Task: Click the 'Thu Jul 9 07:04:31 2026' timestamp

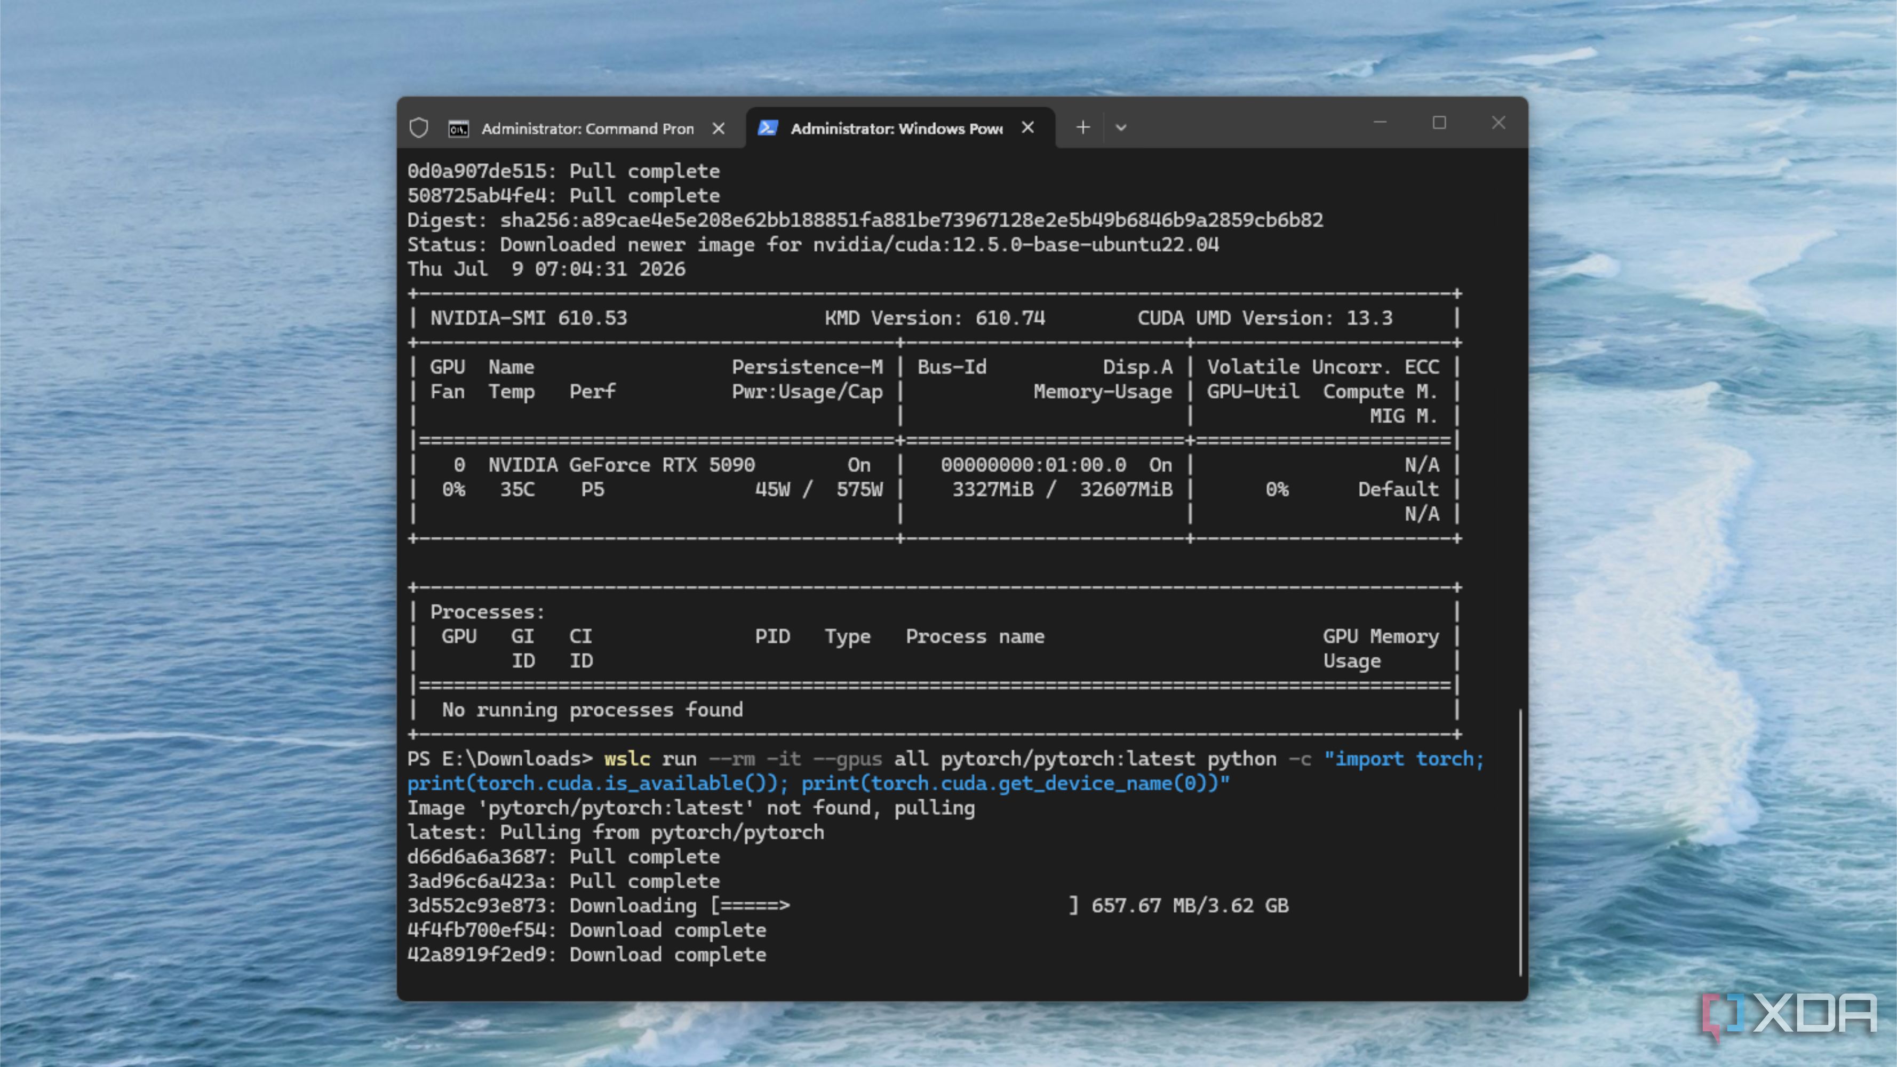Action: point(546,269)
